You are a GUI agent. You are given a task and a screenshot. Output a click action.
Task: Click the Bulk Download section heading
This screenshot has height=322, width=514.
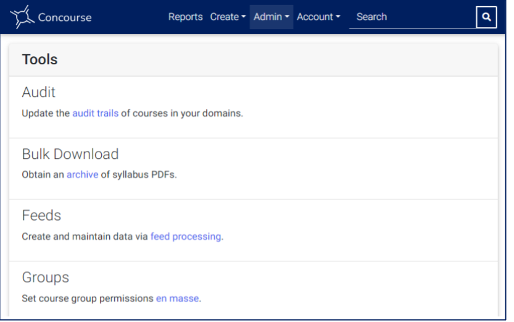pyautogui.click(x=70, y=154)
